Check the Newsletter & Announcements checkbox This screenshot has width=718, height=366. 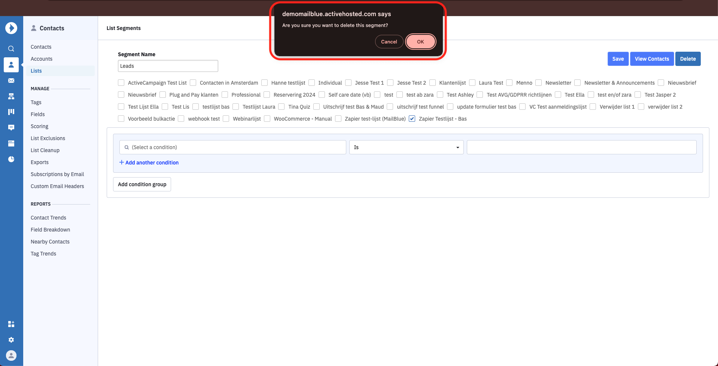tap(578, 83)
